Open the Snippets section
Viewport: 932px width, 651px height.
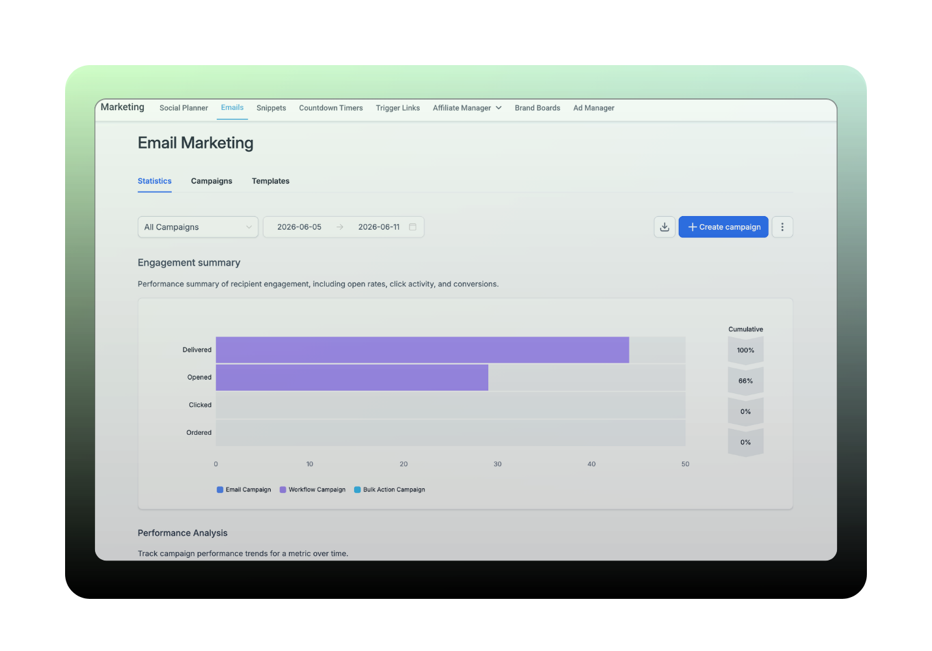click(271, 108)
